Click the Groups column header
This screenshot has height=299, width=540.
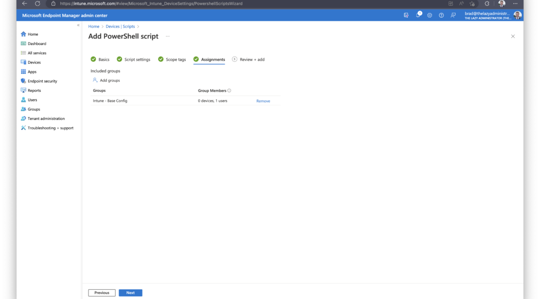pos(99,90)
